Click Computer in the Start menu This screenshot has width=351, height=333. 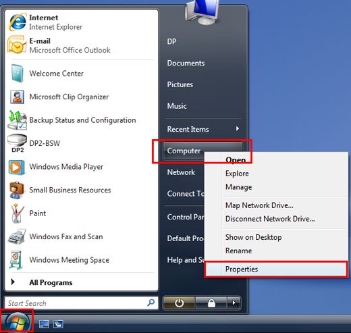(x=184, y=151)
